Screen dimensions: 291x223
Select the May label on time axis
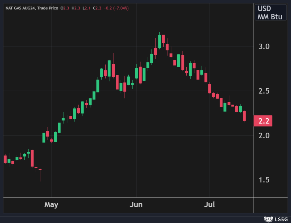(51, 205)
